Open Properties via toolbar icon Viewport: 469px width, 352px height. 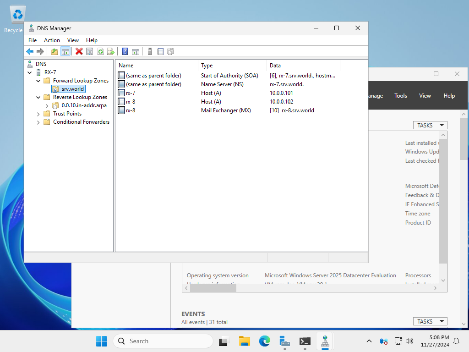[89, 51]
